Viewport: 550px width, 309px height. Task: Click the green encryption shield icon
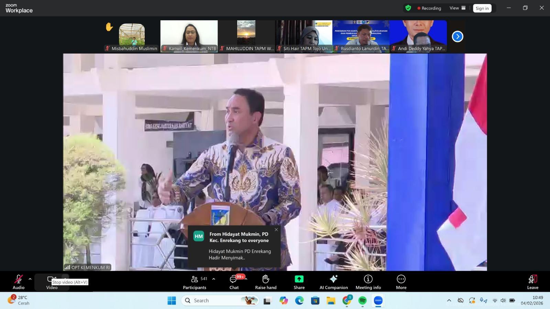click(x=408, y=8)
